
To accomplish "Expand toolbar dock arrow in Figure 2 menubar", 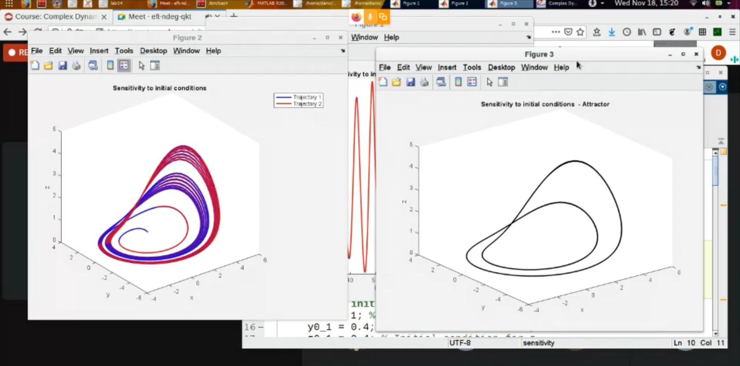I will coord(343,51).
